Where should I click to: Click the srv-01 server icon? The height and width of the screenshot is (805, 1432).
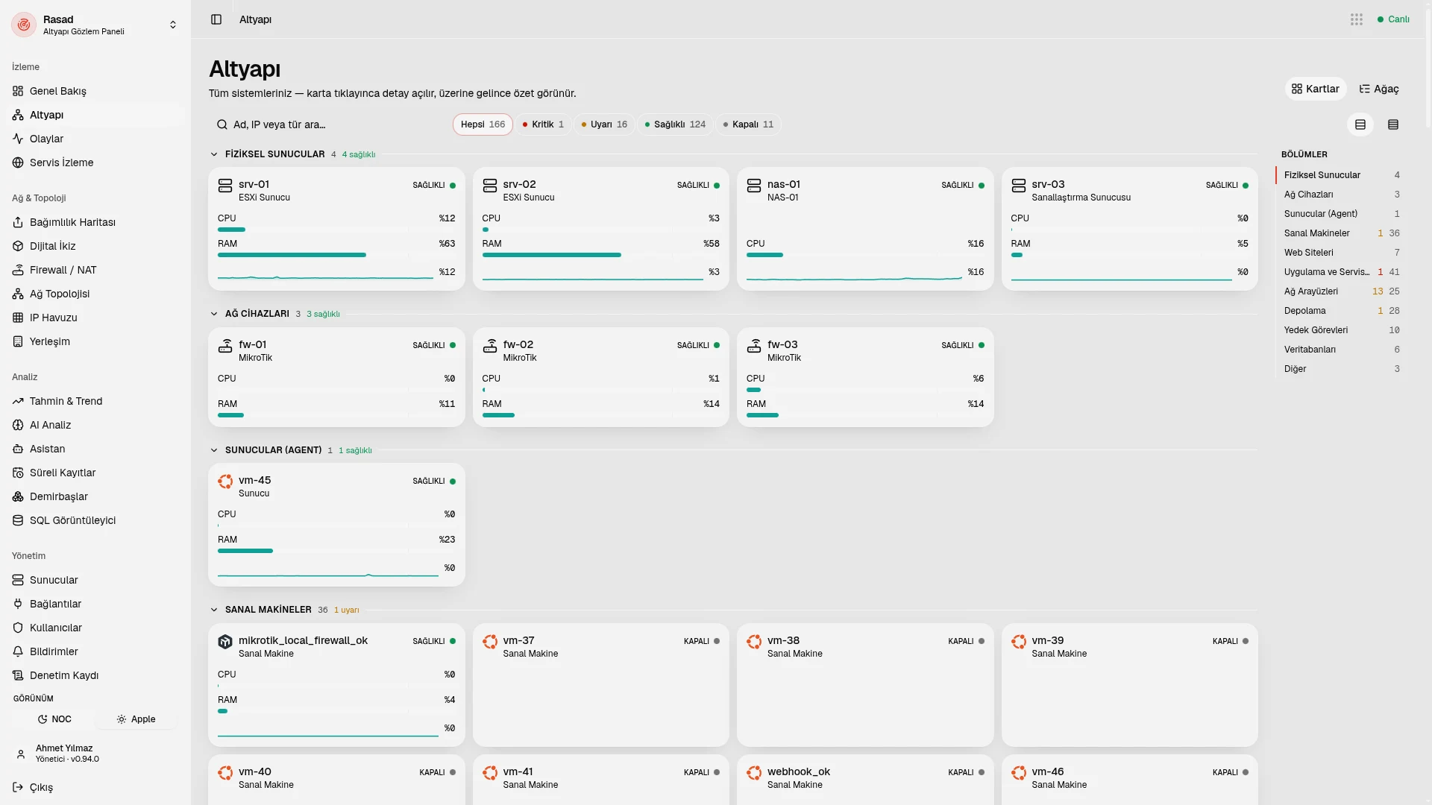[x=225, y=186]
